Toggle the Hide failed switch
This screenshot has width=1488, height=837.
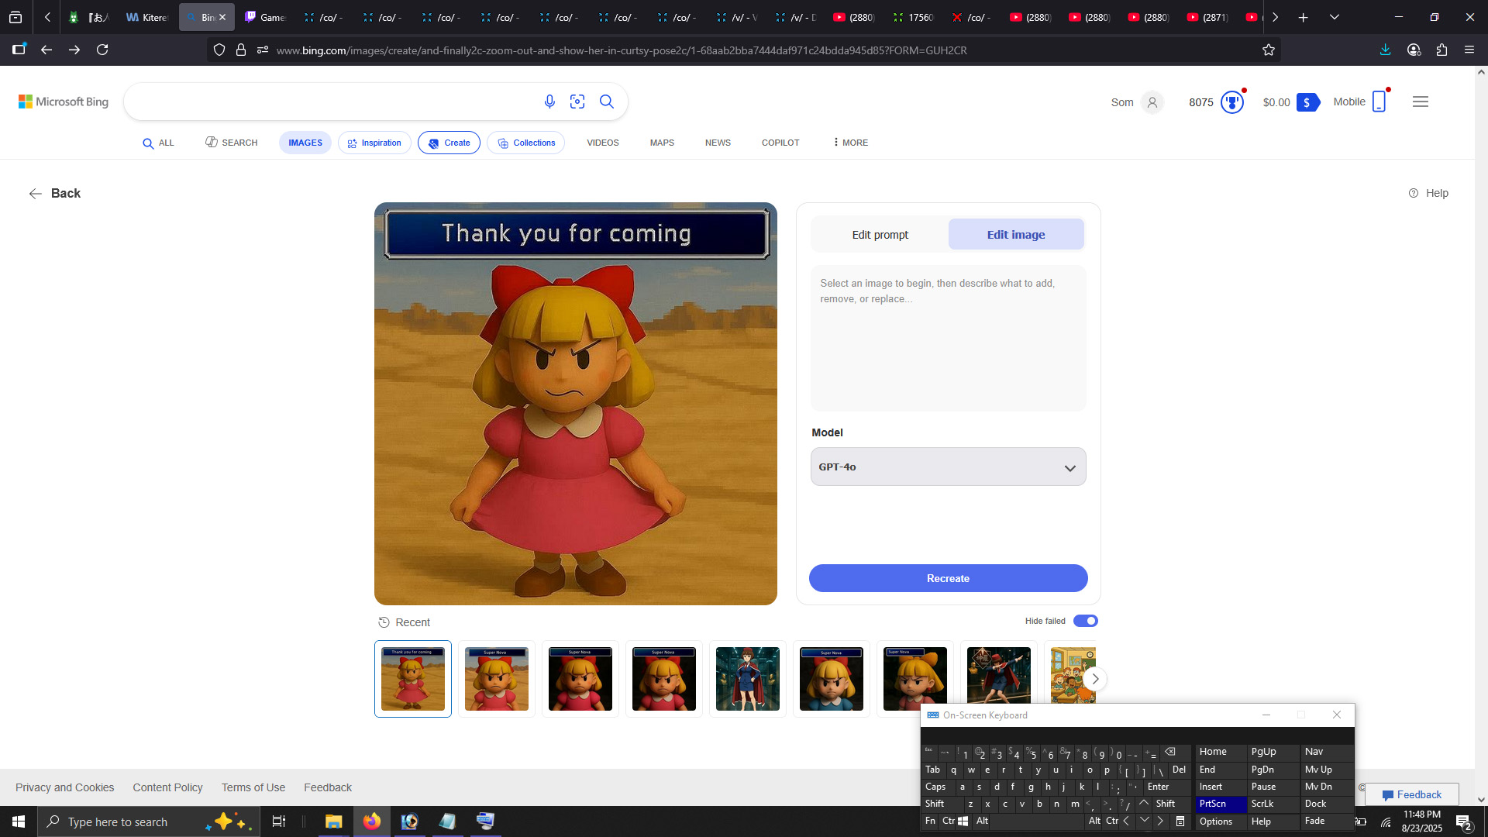(x=1085, y=621)
